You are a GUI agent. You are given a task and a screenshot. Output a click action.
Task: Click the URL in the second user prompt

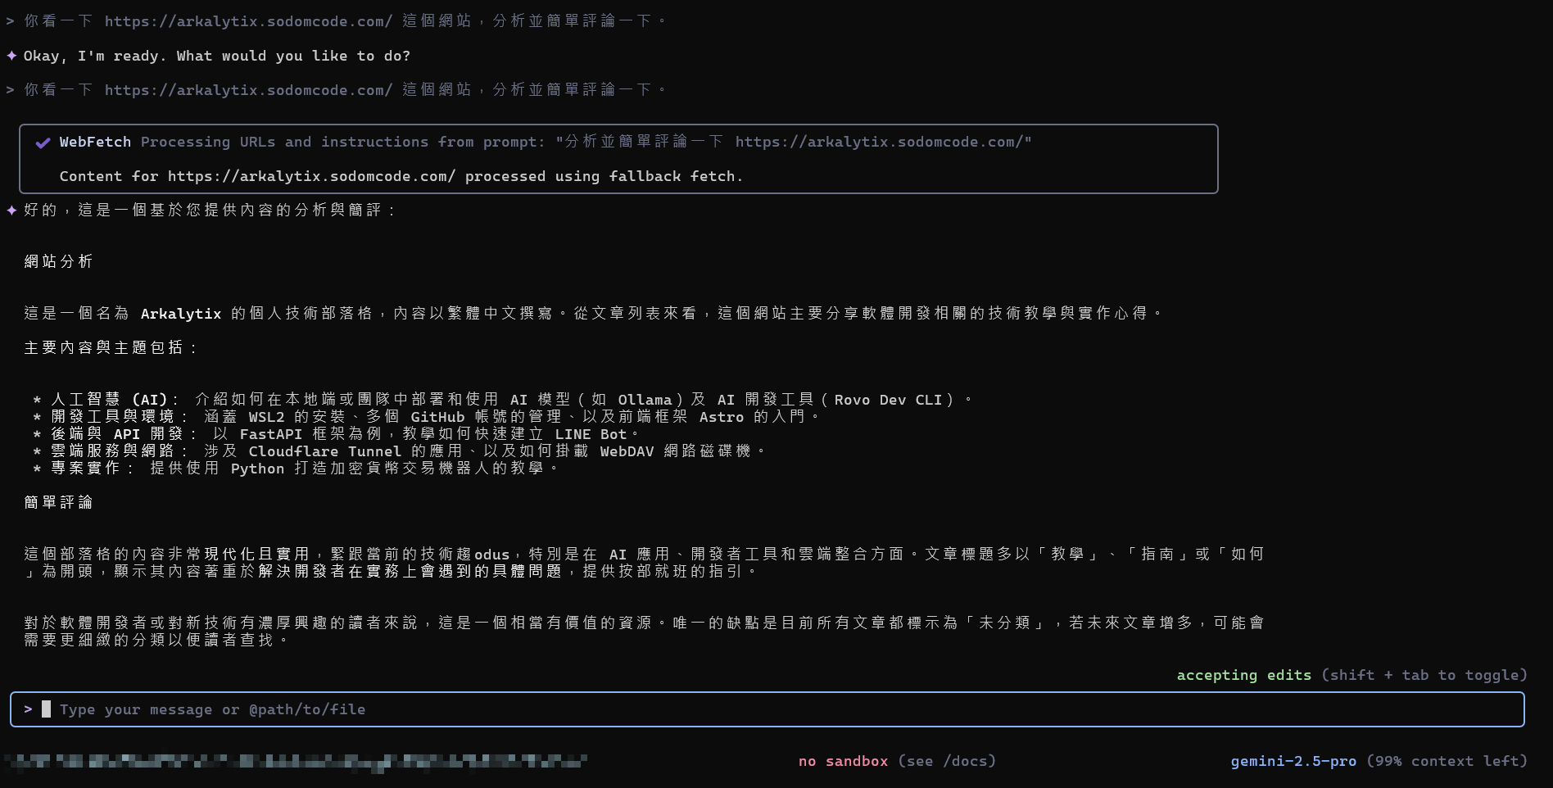(248, 90)
